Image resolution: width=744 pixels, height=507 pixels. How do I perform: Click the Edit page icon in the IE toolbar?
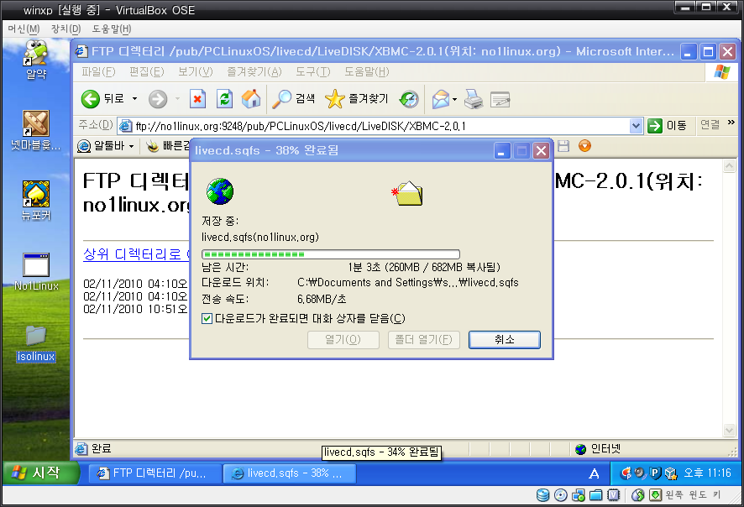(500, 99)
